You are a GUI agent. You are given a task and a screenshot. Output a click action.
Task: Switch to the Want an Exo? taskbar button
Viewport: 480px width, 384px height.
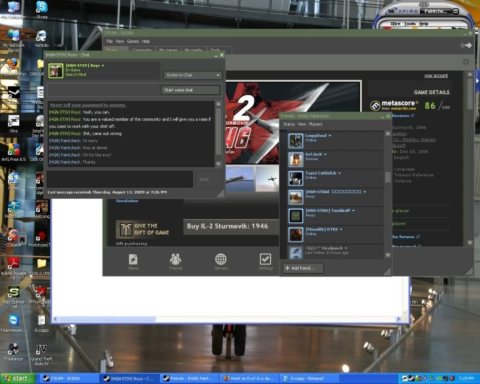[x=250, y=379]
